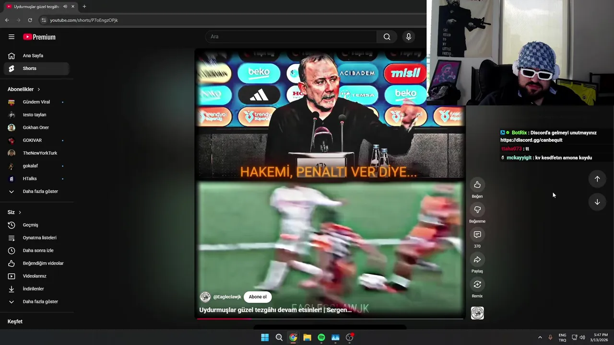Screen dimensions: 614x345
Task: Like the short with thumbs-up icon
Action: pyautogui.click(x=477, y=185)
